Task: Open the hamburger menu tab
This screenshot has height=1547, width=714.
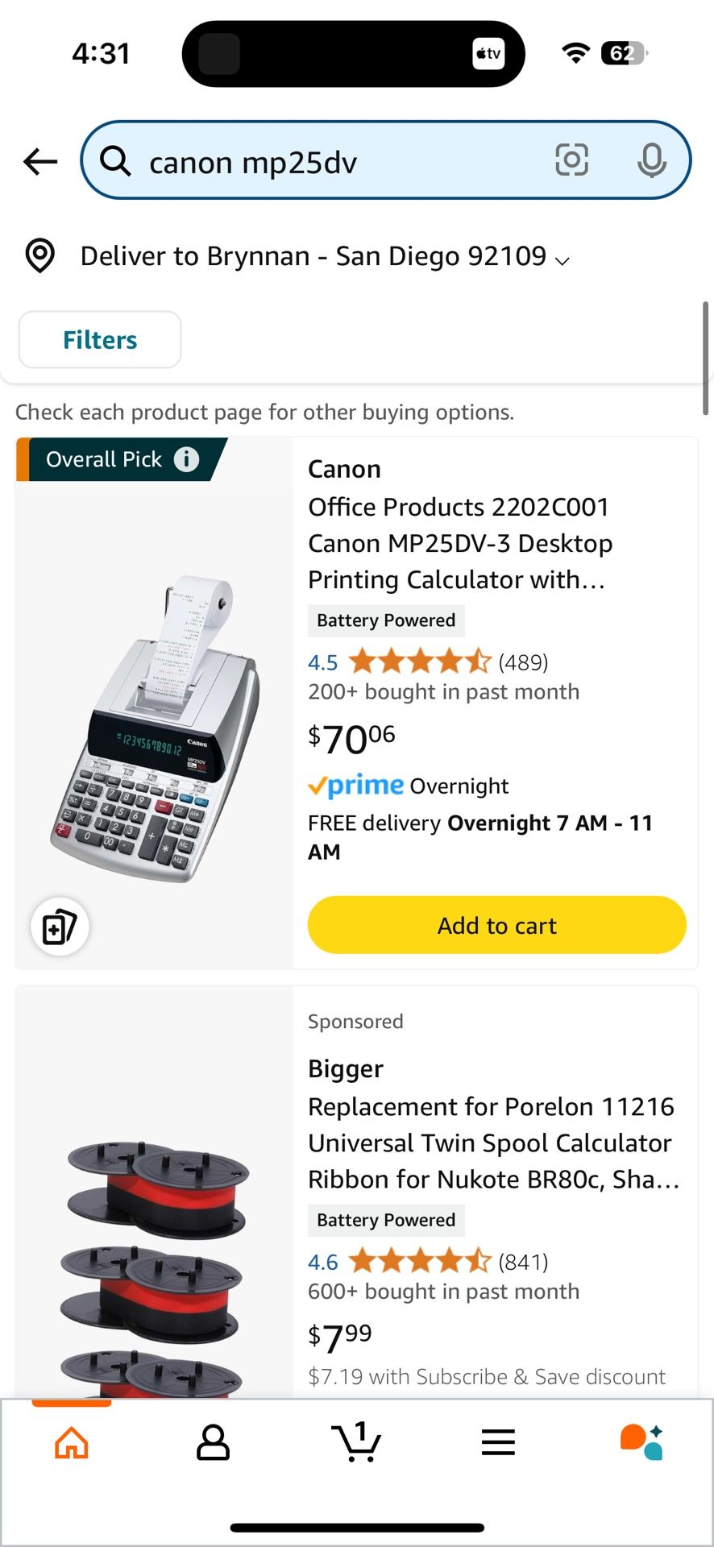Action: pos(498,1442)
